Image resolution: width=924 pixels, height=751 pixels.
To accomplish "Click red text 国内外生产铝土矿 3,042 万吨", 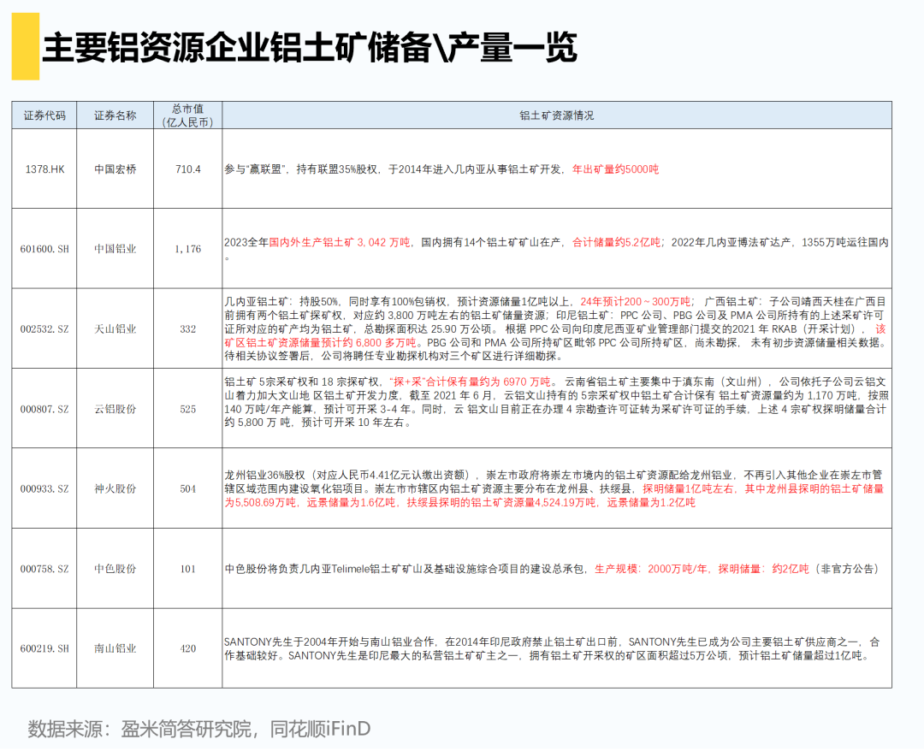I will [340, 242].
